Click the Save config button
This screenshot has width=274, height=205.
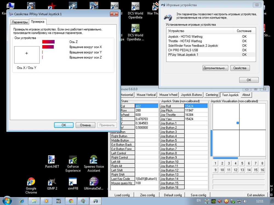198,195
